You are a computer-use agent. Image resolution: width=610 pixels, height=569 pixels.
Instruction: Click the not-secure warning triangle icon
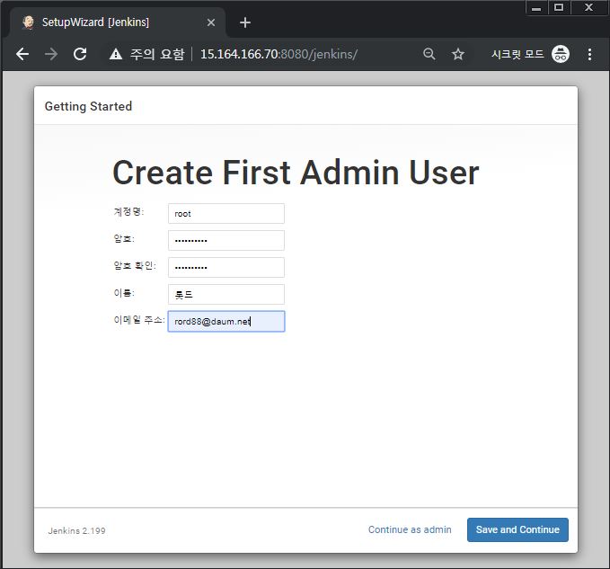click(x=116, y=54)
